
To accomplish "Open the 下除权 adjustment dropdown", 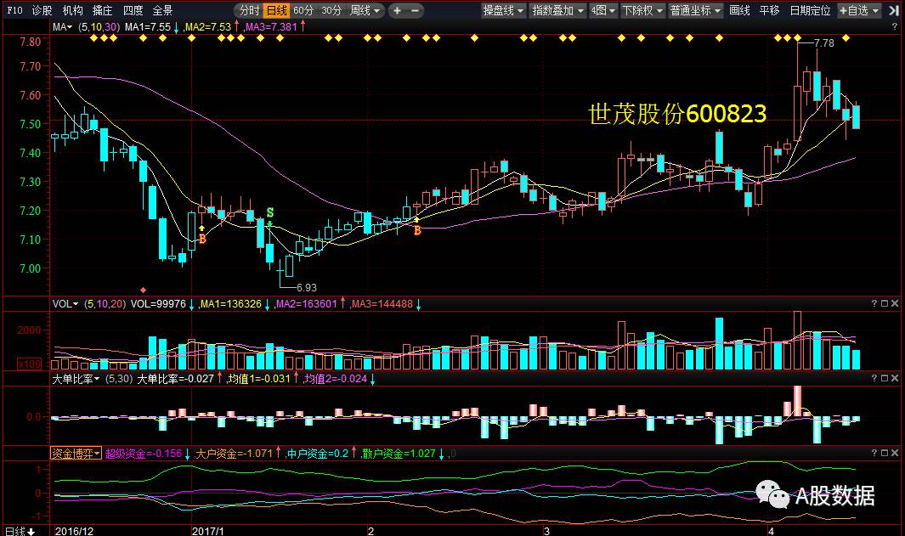I will pyautogui.click(x=642, y=10).
